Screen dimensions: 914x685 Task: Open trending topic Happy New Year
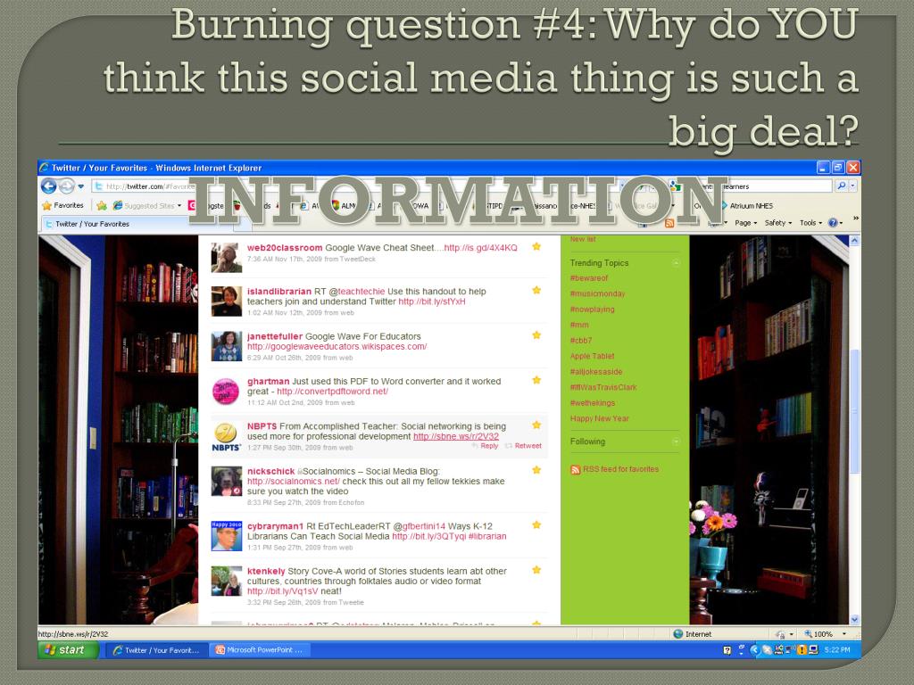pos(599,418)
